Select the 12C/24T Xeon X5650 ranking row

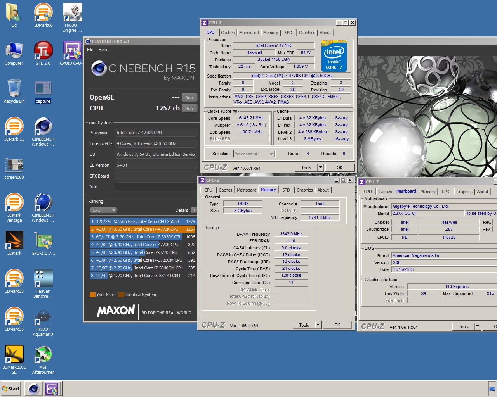143,221
